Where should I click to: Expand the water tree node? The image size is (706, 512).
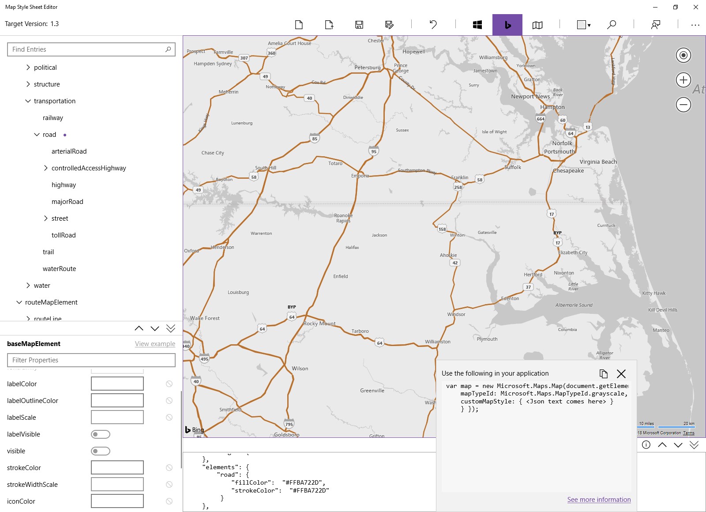tap(28, 286)
